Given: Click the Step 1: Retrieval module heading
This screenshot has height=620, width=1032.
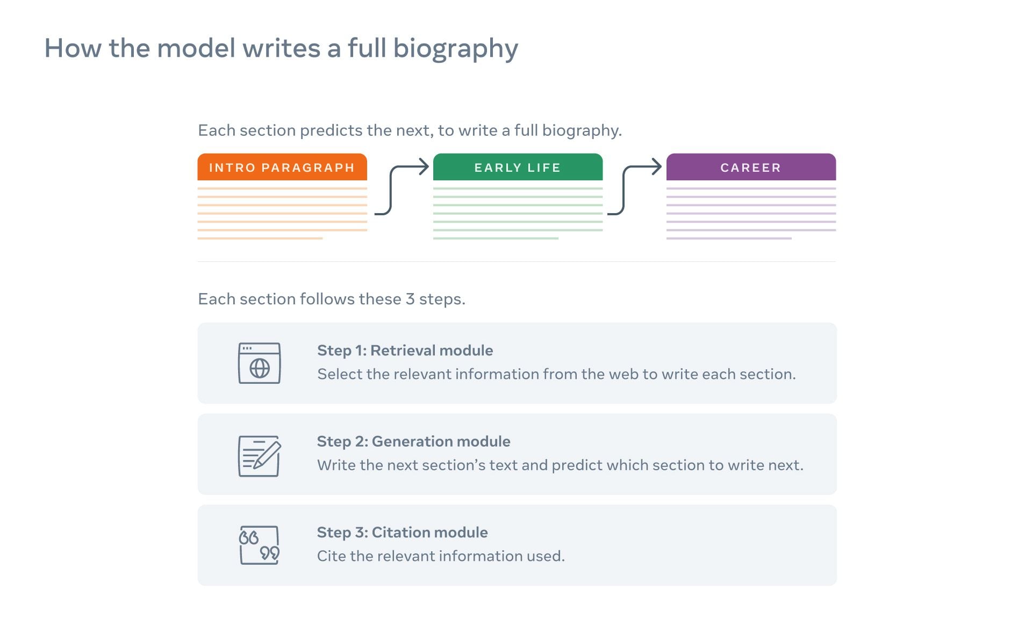Looking at the screenshot, I should click(x=405, y=351).
